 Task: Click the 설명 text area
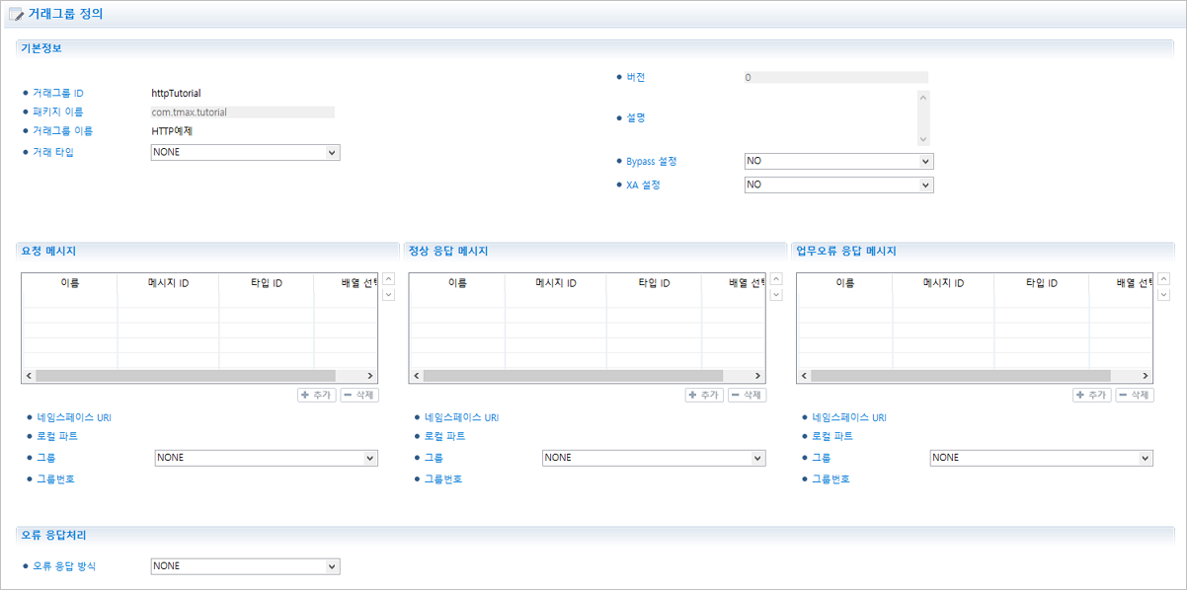pos(830,118)
